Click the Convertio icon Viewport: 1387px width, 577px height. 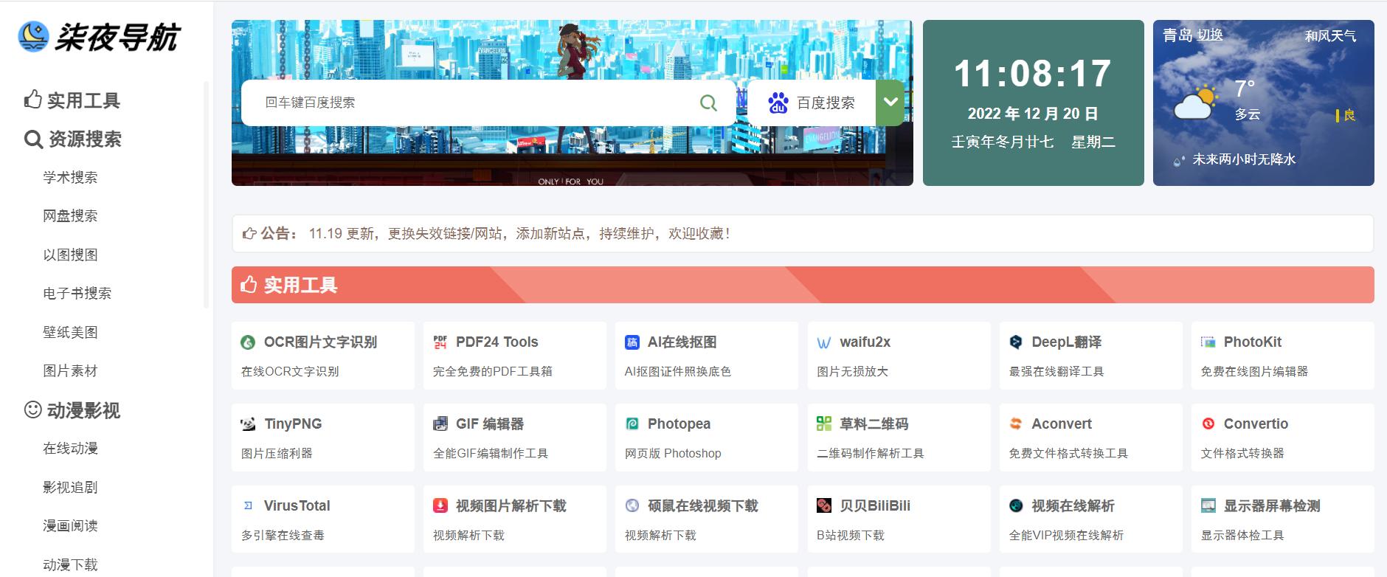pyautogui.click(x=1208, y=424)
